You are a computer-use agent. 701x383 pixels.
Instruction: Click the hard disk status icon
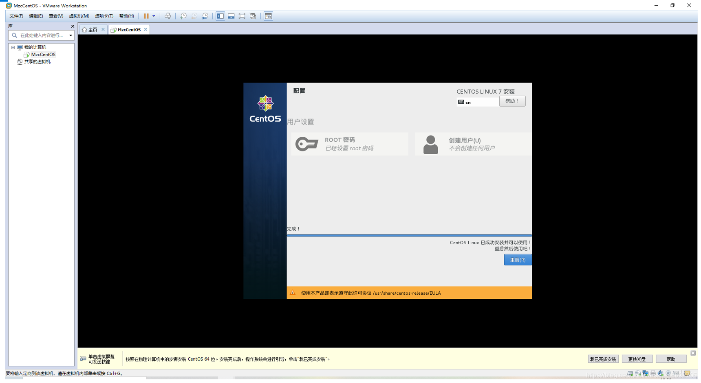pos(630,373)
